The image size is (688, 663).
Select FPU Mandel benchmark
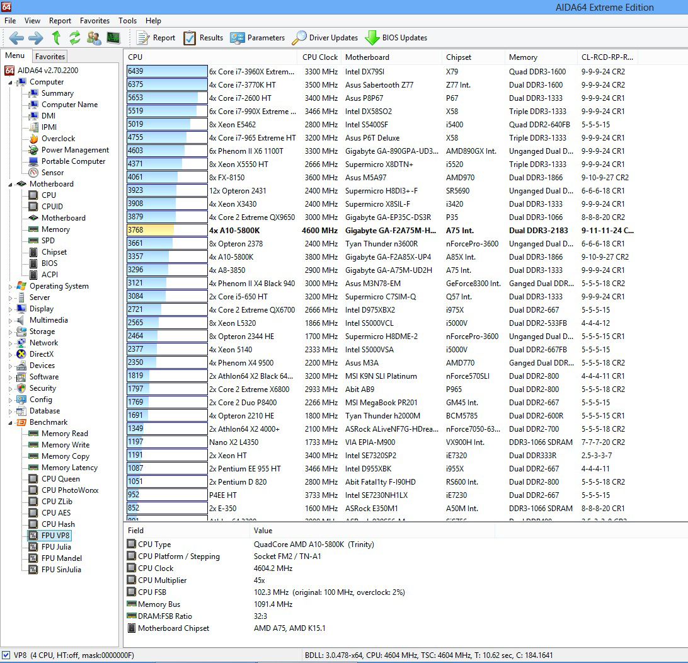[62, 558]
